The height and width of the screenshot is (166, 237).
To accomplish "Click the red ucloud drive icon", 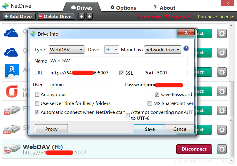I will pyautogui.click(x=12, y=91).
